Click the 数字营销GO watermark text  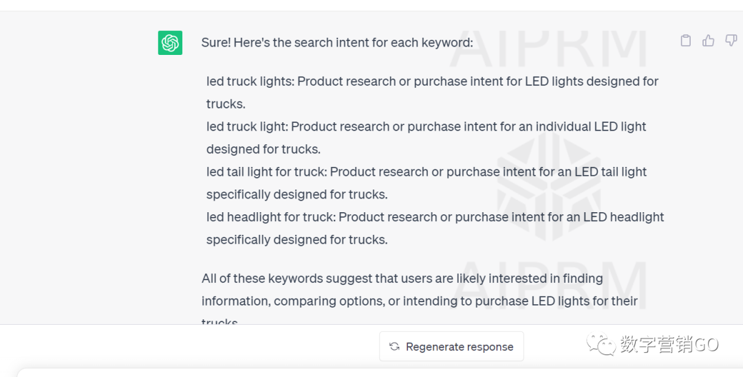point(669,344)
